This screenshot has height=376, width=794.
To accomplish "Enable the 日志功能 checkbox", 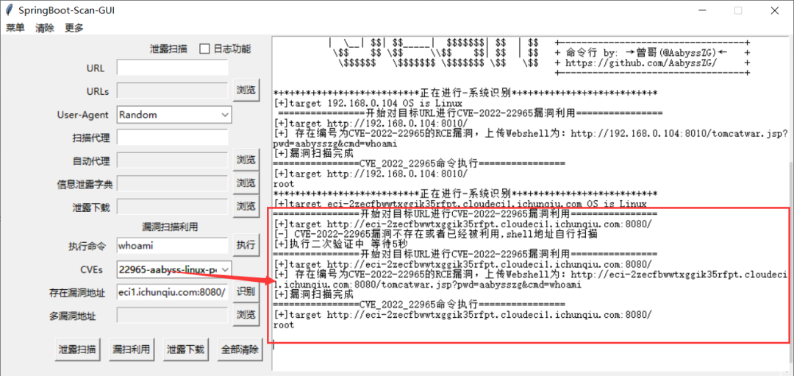I will [x=205, y=49].
